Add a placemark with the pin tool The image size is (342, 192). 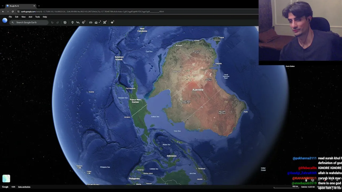(x=72, y=22)
